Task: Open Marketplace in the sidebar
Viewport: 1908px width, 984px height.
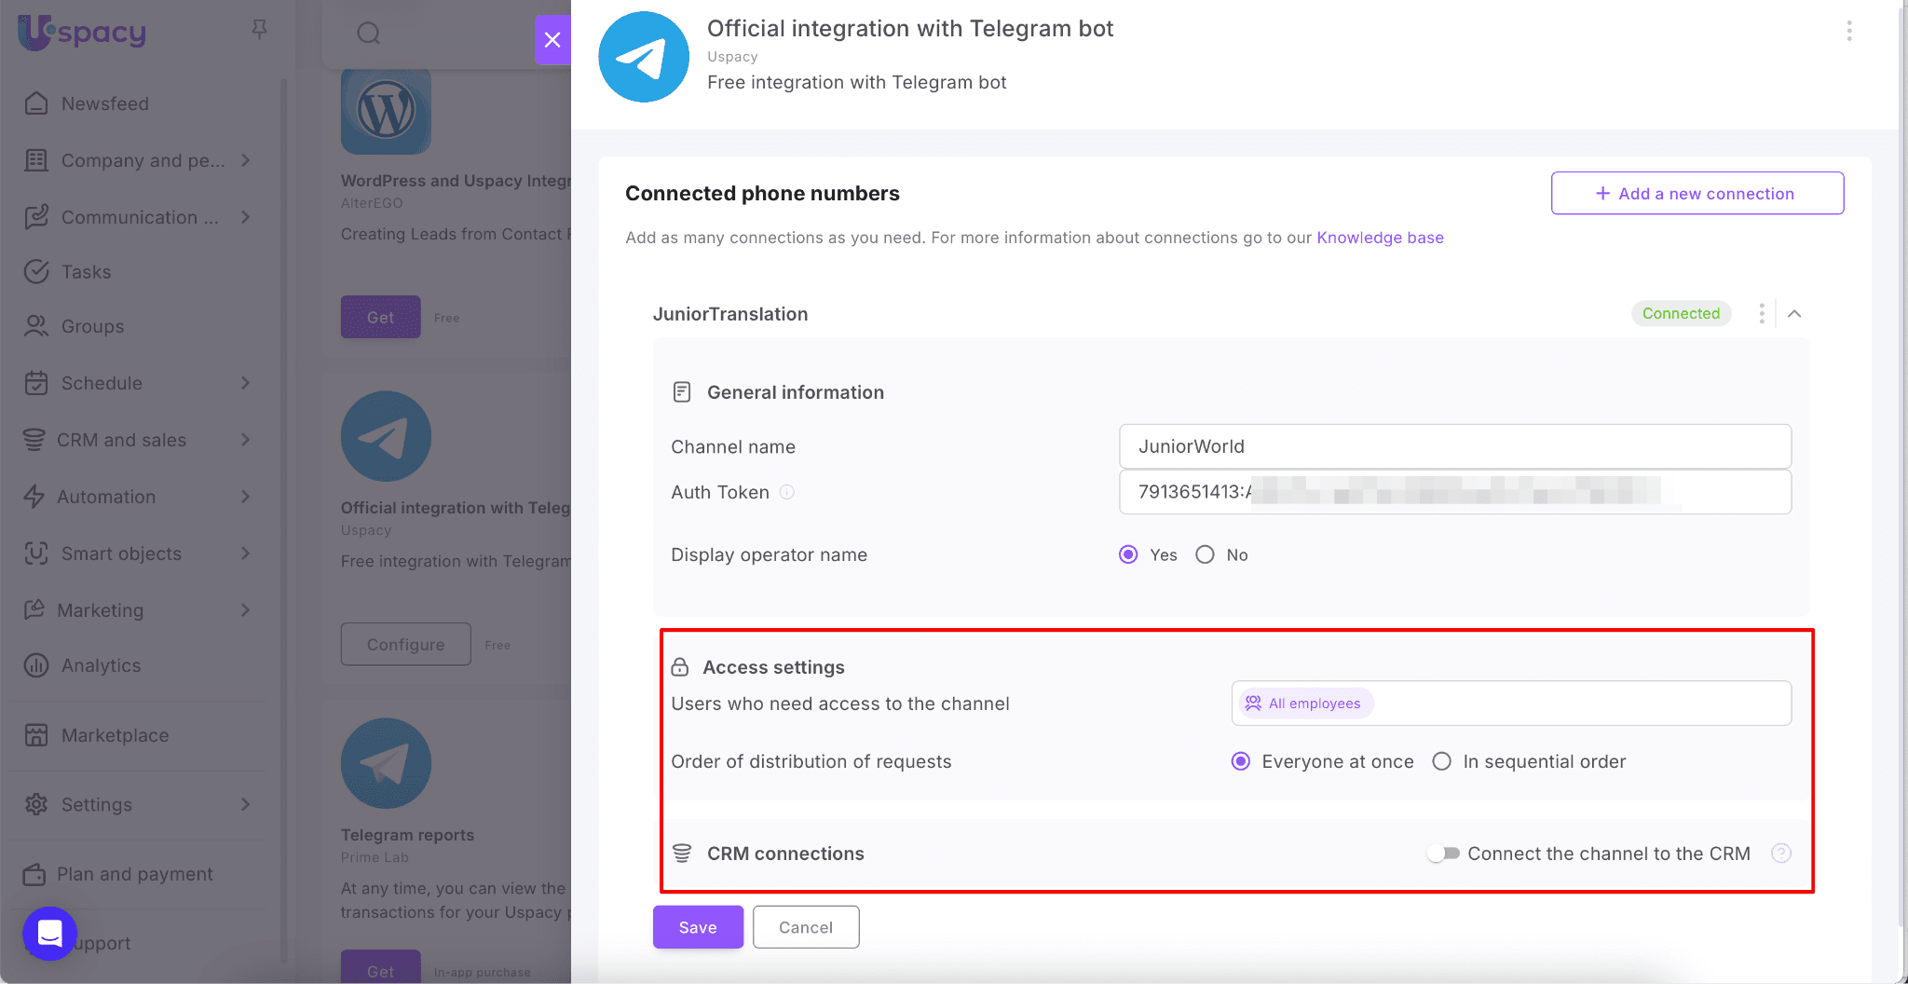Action: [x=115, y=735]
